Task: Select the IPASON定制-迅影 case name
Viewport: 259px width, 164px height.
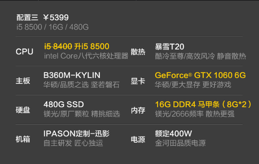Action: (76, 134)
